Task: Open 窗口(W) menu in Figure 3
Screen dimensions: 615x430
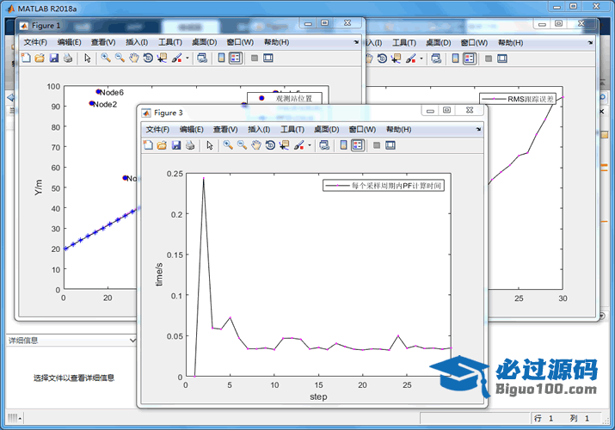Action: click(362, 129)
